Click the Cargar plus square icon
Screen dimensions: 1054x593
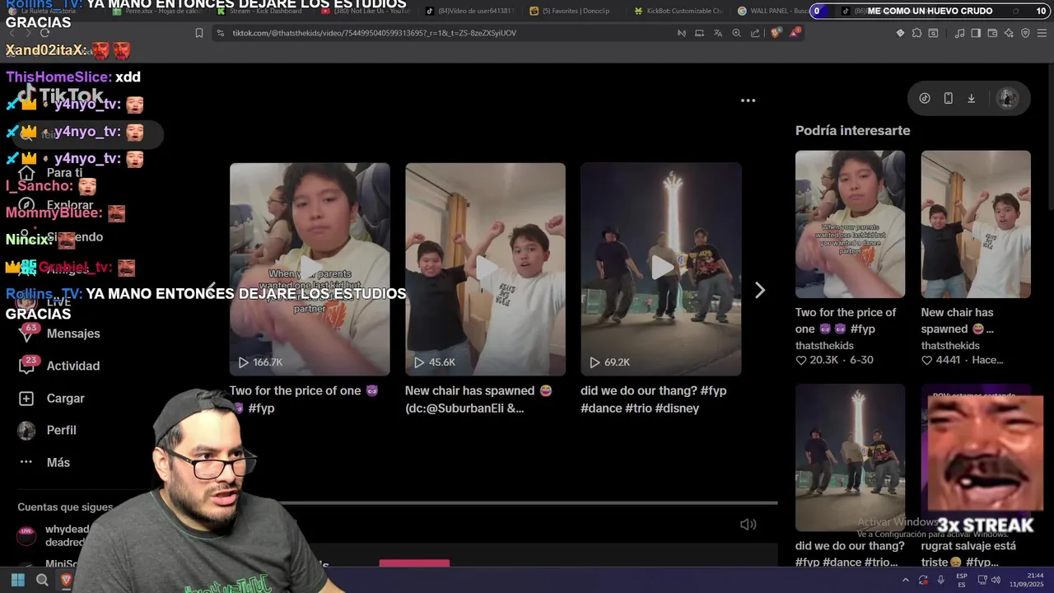click(26, 398)
